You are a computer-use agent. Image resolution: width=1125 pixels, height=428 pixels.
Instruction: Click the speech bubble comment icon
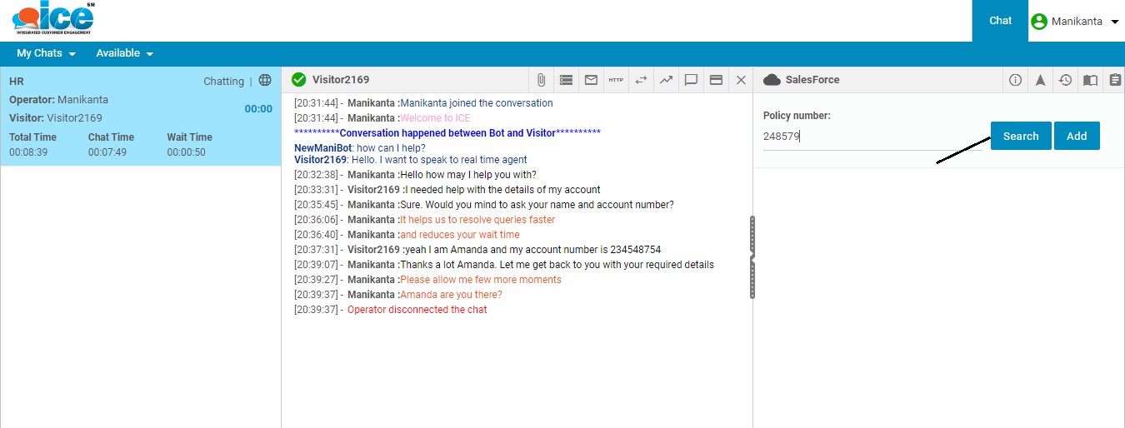tap(691, 80)
